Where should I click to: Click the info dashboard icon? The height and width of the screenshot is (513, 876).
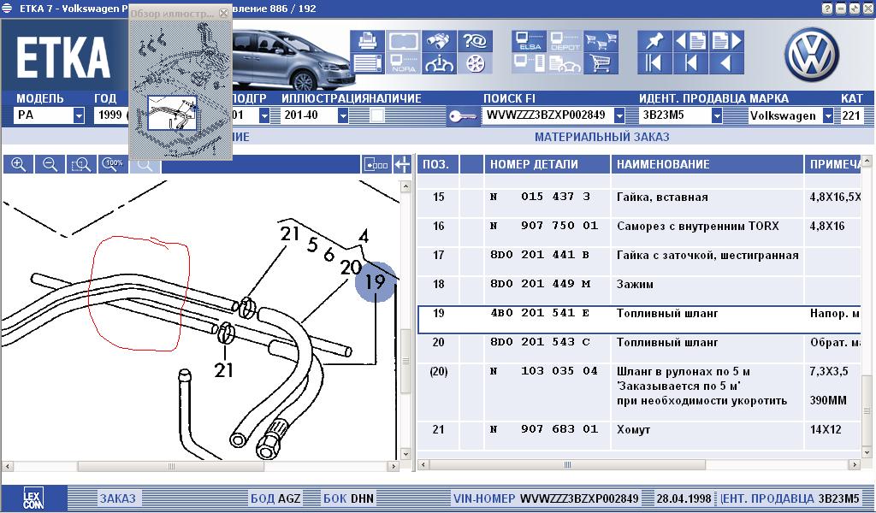pos(439,63)
